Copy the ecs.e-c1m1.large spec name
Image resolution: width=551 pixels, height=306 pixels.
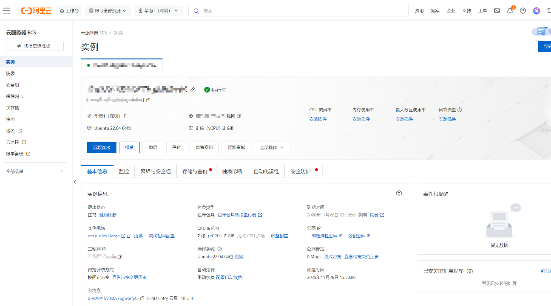129,236
